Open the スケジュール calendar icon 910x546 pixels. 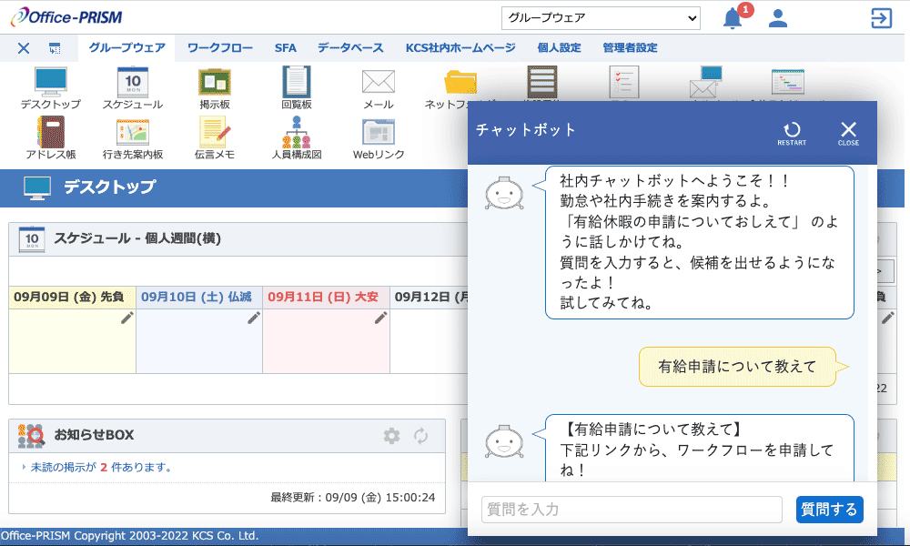(x=132, y=84)
